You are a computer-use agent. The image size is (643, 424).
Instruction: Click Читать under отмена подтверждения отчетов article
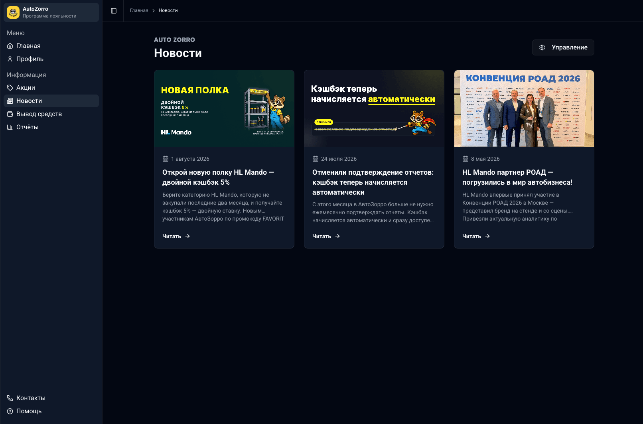(x=326, y=237)
